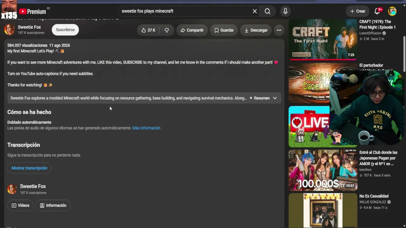Open Sweetie Fox channel name above Vídeos button
The image size is (406, 228).
tap(33, 187)
